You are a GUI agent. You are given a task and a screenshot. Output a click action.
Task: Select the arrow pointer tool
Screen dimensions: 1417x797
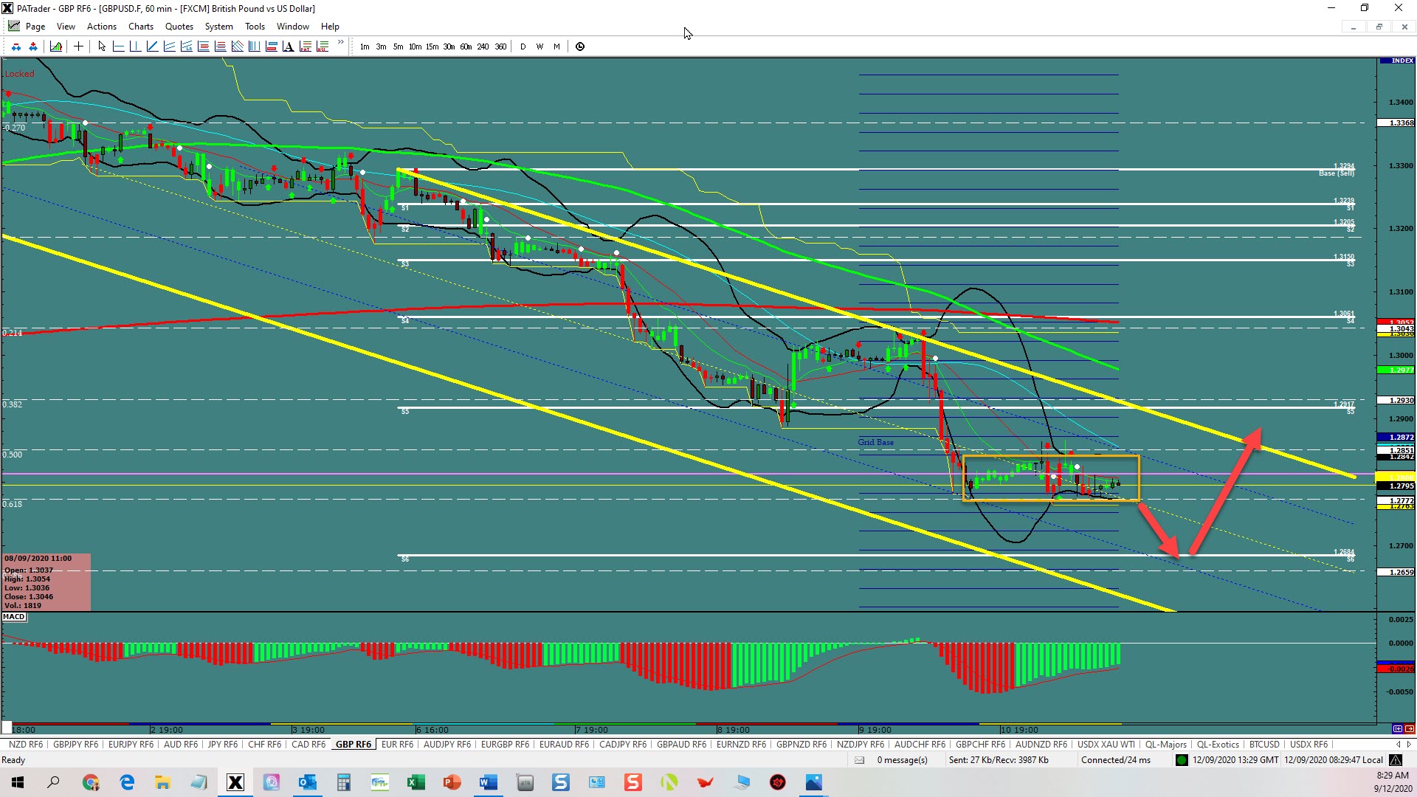tap(102, 46)
